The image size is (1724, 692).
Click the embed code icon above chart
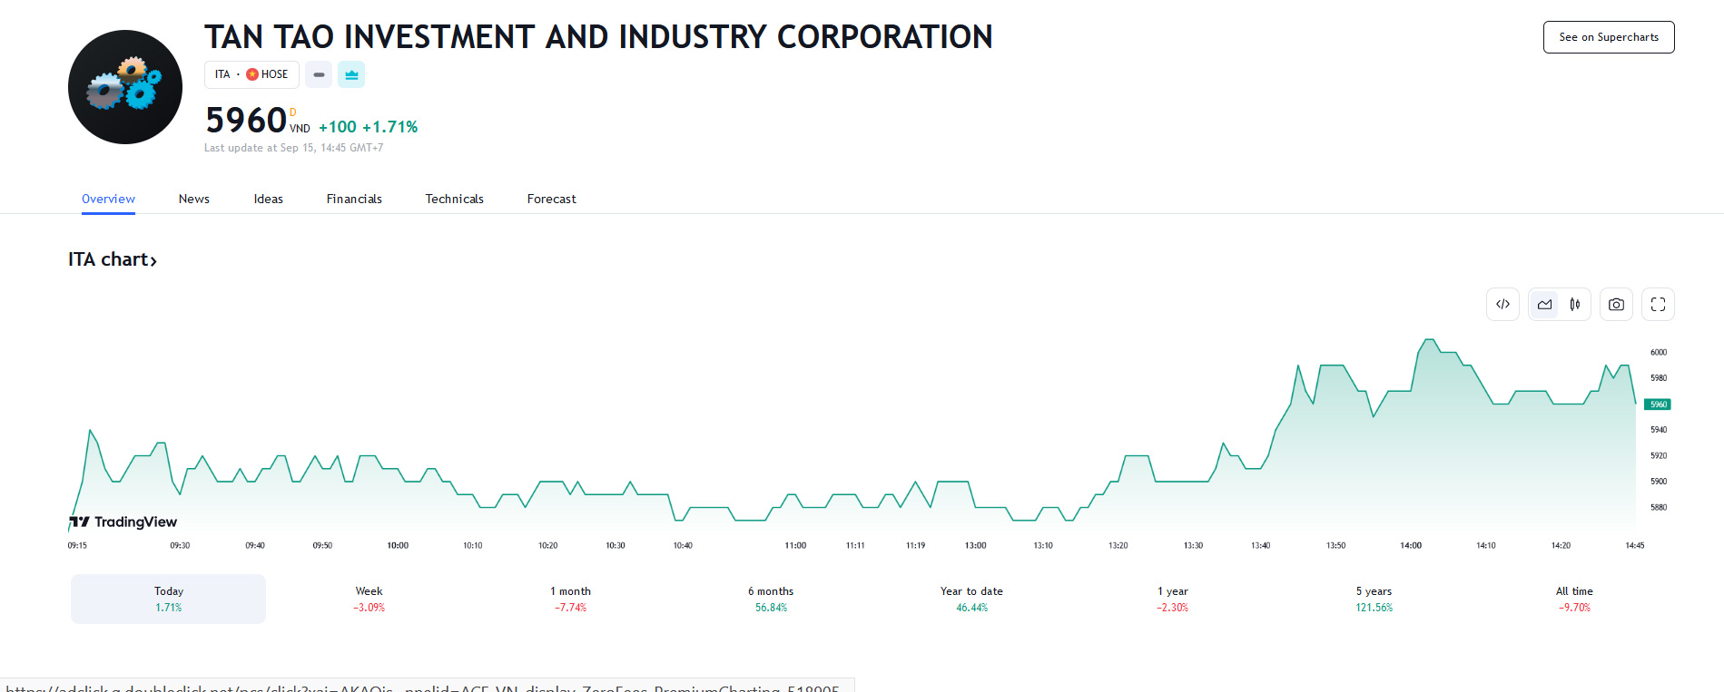click(x=1502, y=305)
